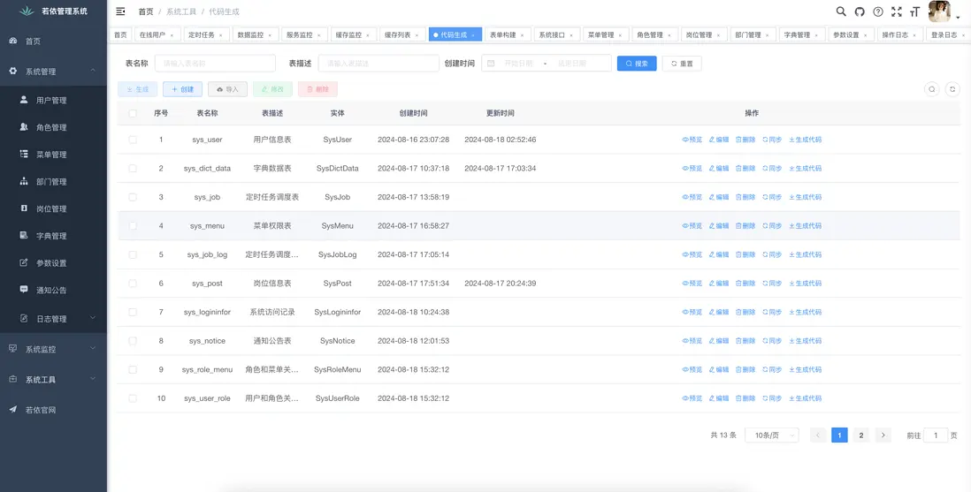Click the 表名称 input field

tap(215, 64)
